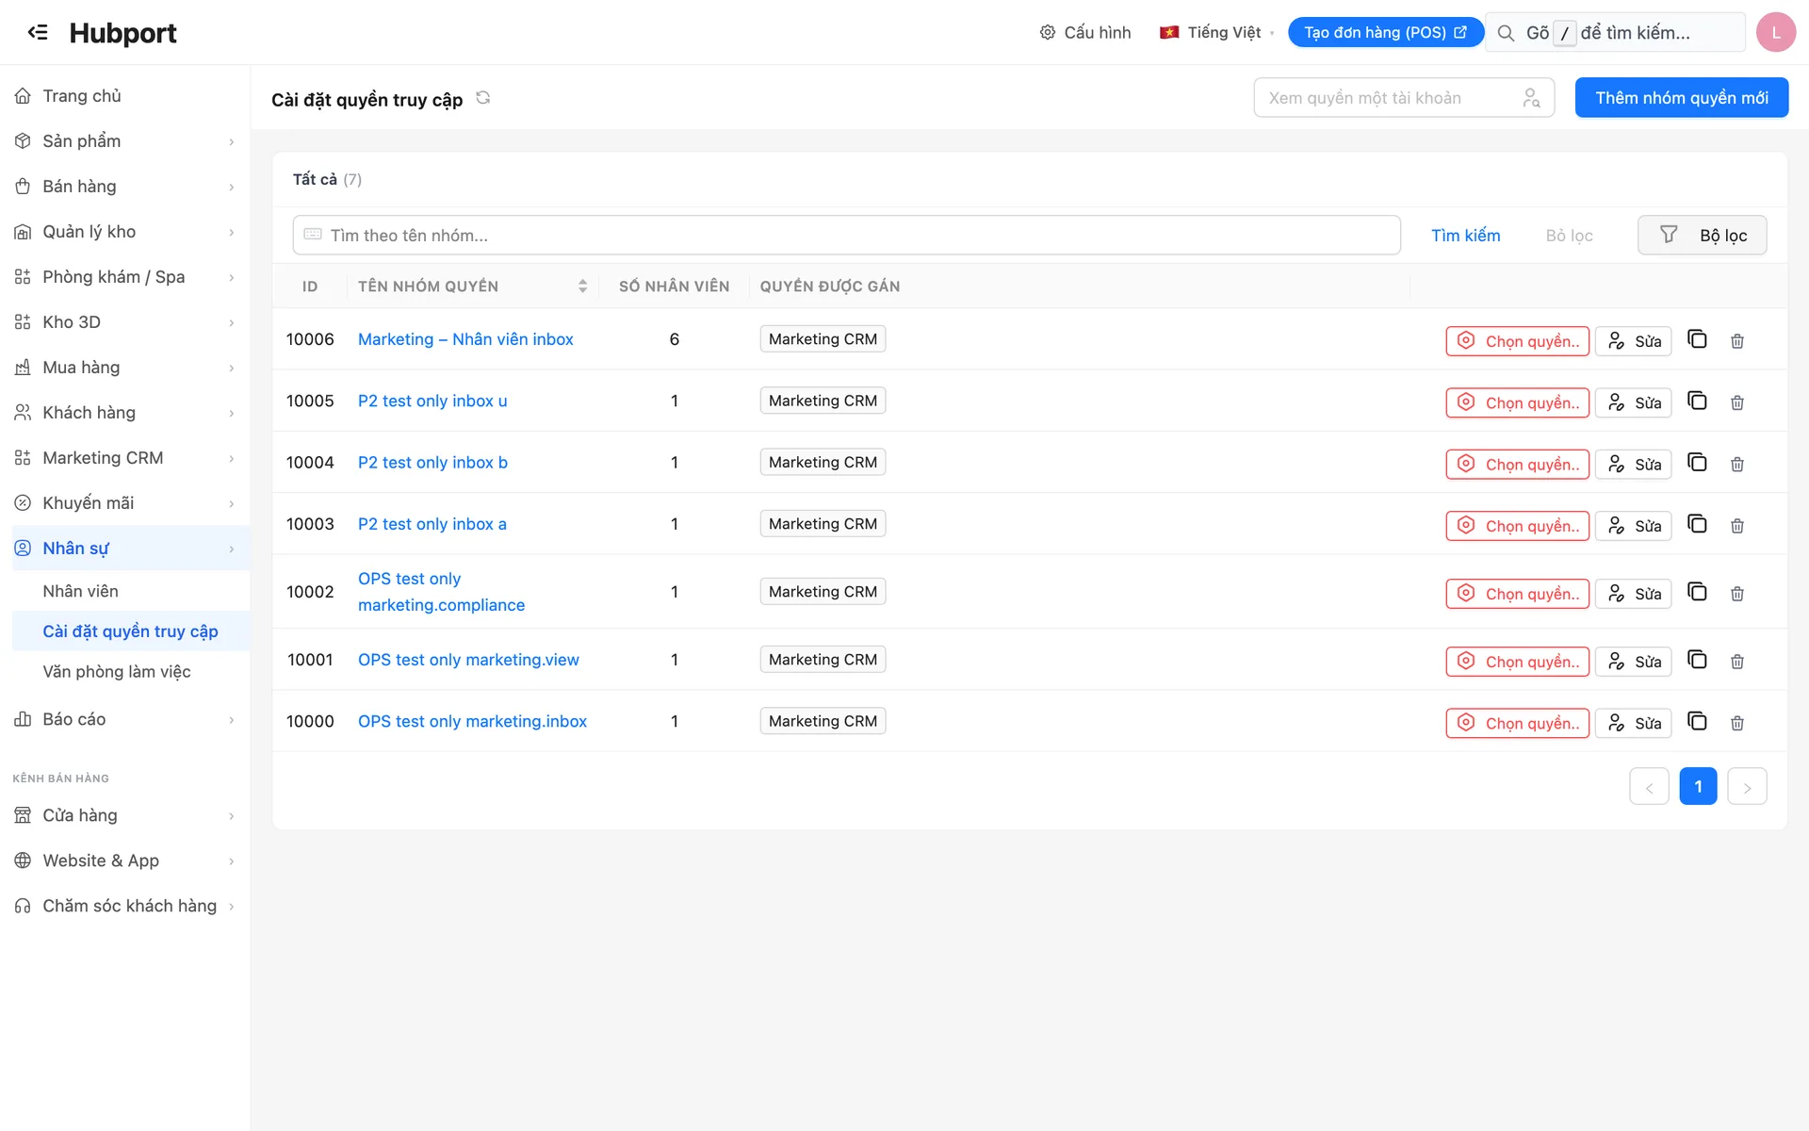1809x1131 pixels.
Task: Click the Xem quyền một tài khoản field
Action: coord(1404,98)
